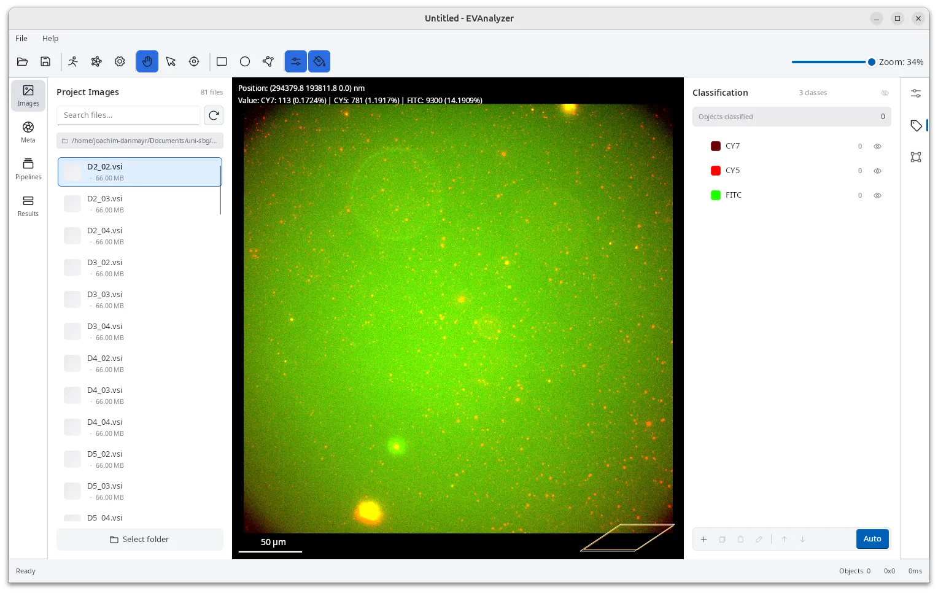This screenshot has height=593, width=938.
Task: Adjust the Zoom slider handle
Action: pos(871,62)
